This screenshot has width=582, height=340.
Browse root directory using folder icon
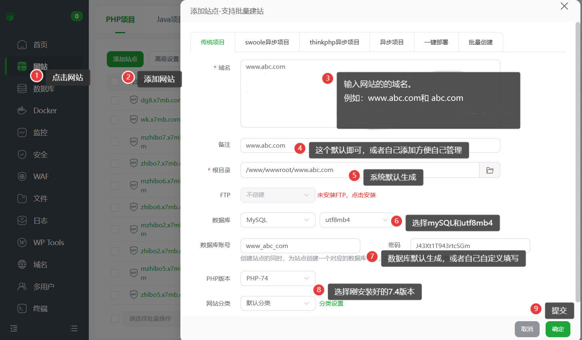tap(490, 170)
